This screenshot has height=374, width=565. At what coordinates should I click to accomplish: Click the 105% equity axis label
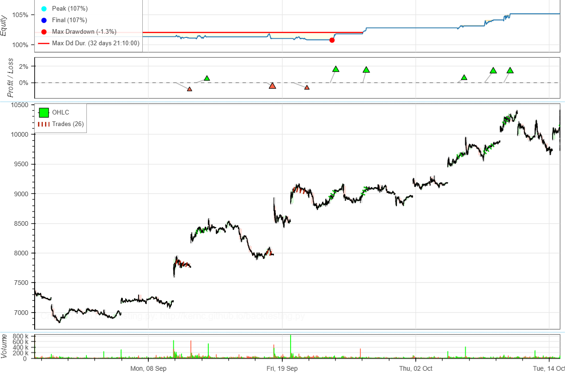point(20,15)
